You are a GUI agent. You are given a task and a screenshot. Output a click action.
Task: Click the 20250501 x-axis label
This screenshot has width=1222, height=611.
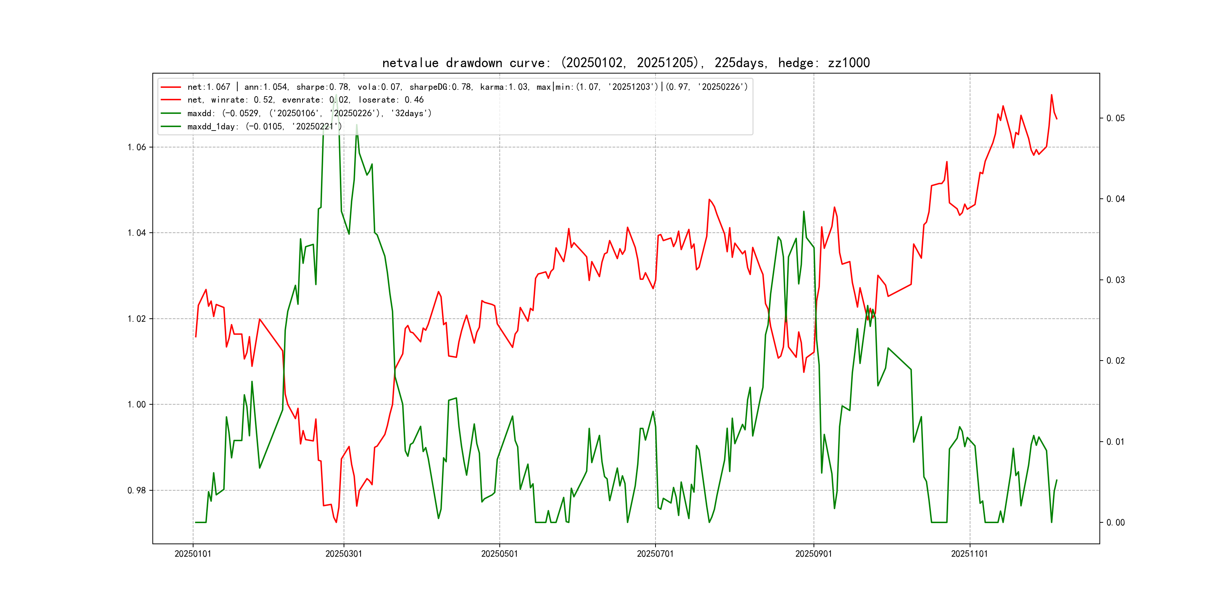tap(499, 554)
